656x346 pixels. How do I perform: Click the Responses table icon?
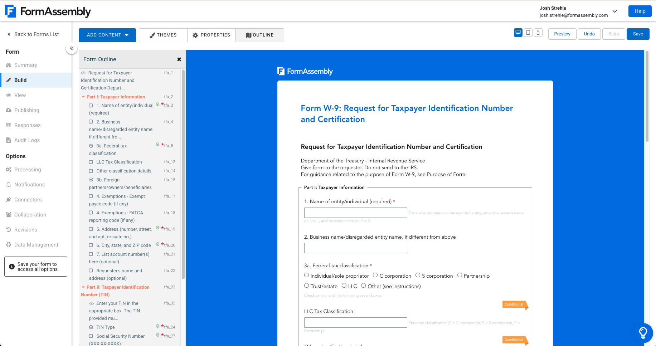(9, 125)
